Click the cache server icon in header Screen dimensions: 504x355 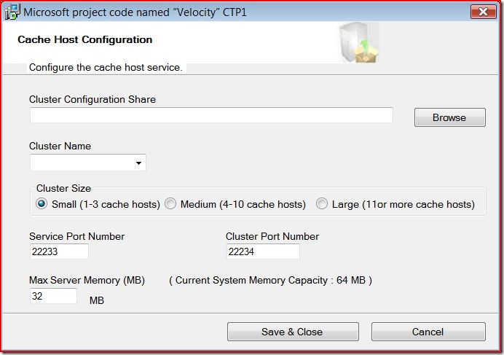(359, 43)
